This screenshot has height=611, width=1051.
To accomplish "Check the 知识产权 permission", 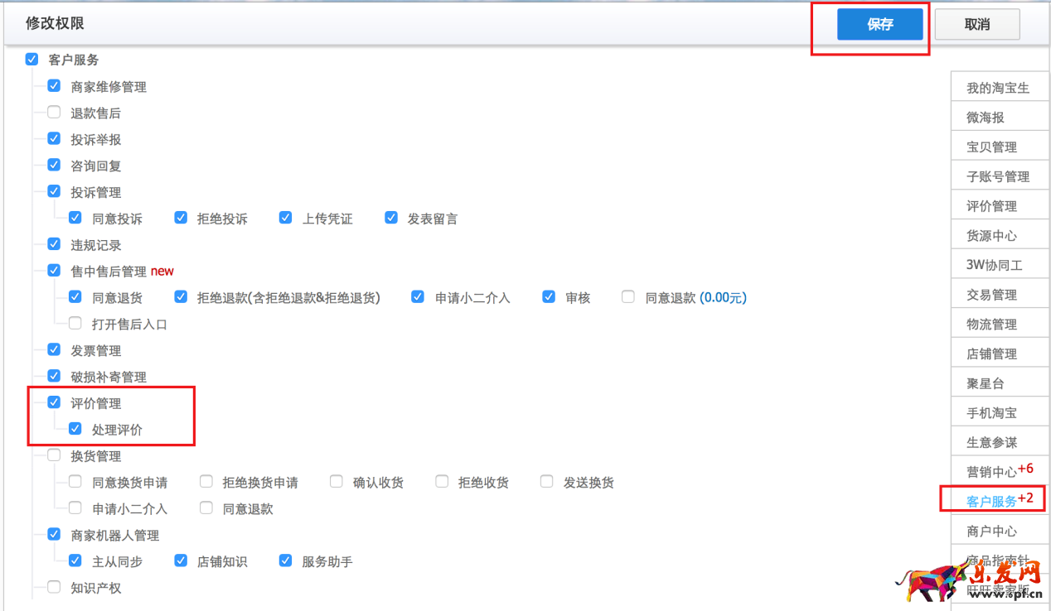I will click(53, 587).
